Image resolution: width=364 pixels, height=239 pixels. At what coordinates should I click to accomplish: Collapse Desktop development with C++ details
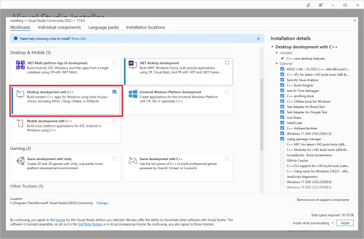272,47
